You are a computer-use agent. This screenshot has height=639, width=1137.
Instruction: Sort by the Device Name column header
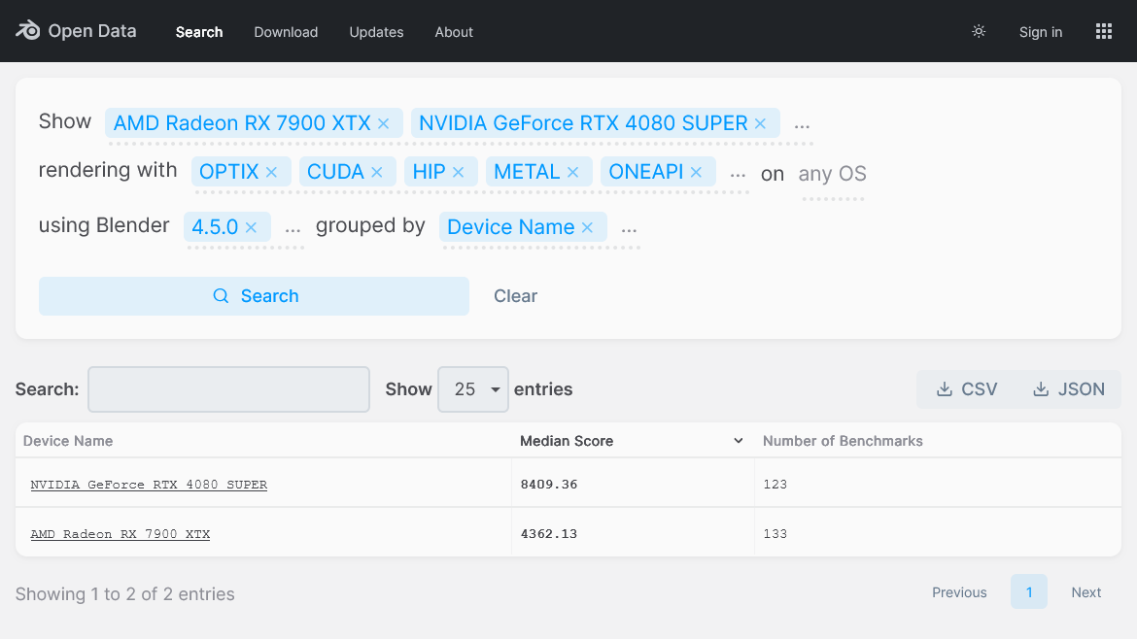click(x=68, y=441)
